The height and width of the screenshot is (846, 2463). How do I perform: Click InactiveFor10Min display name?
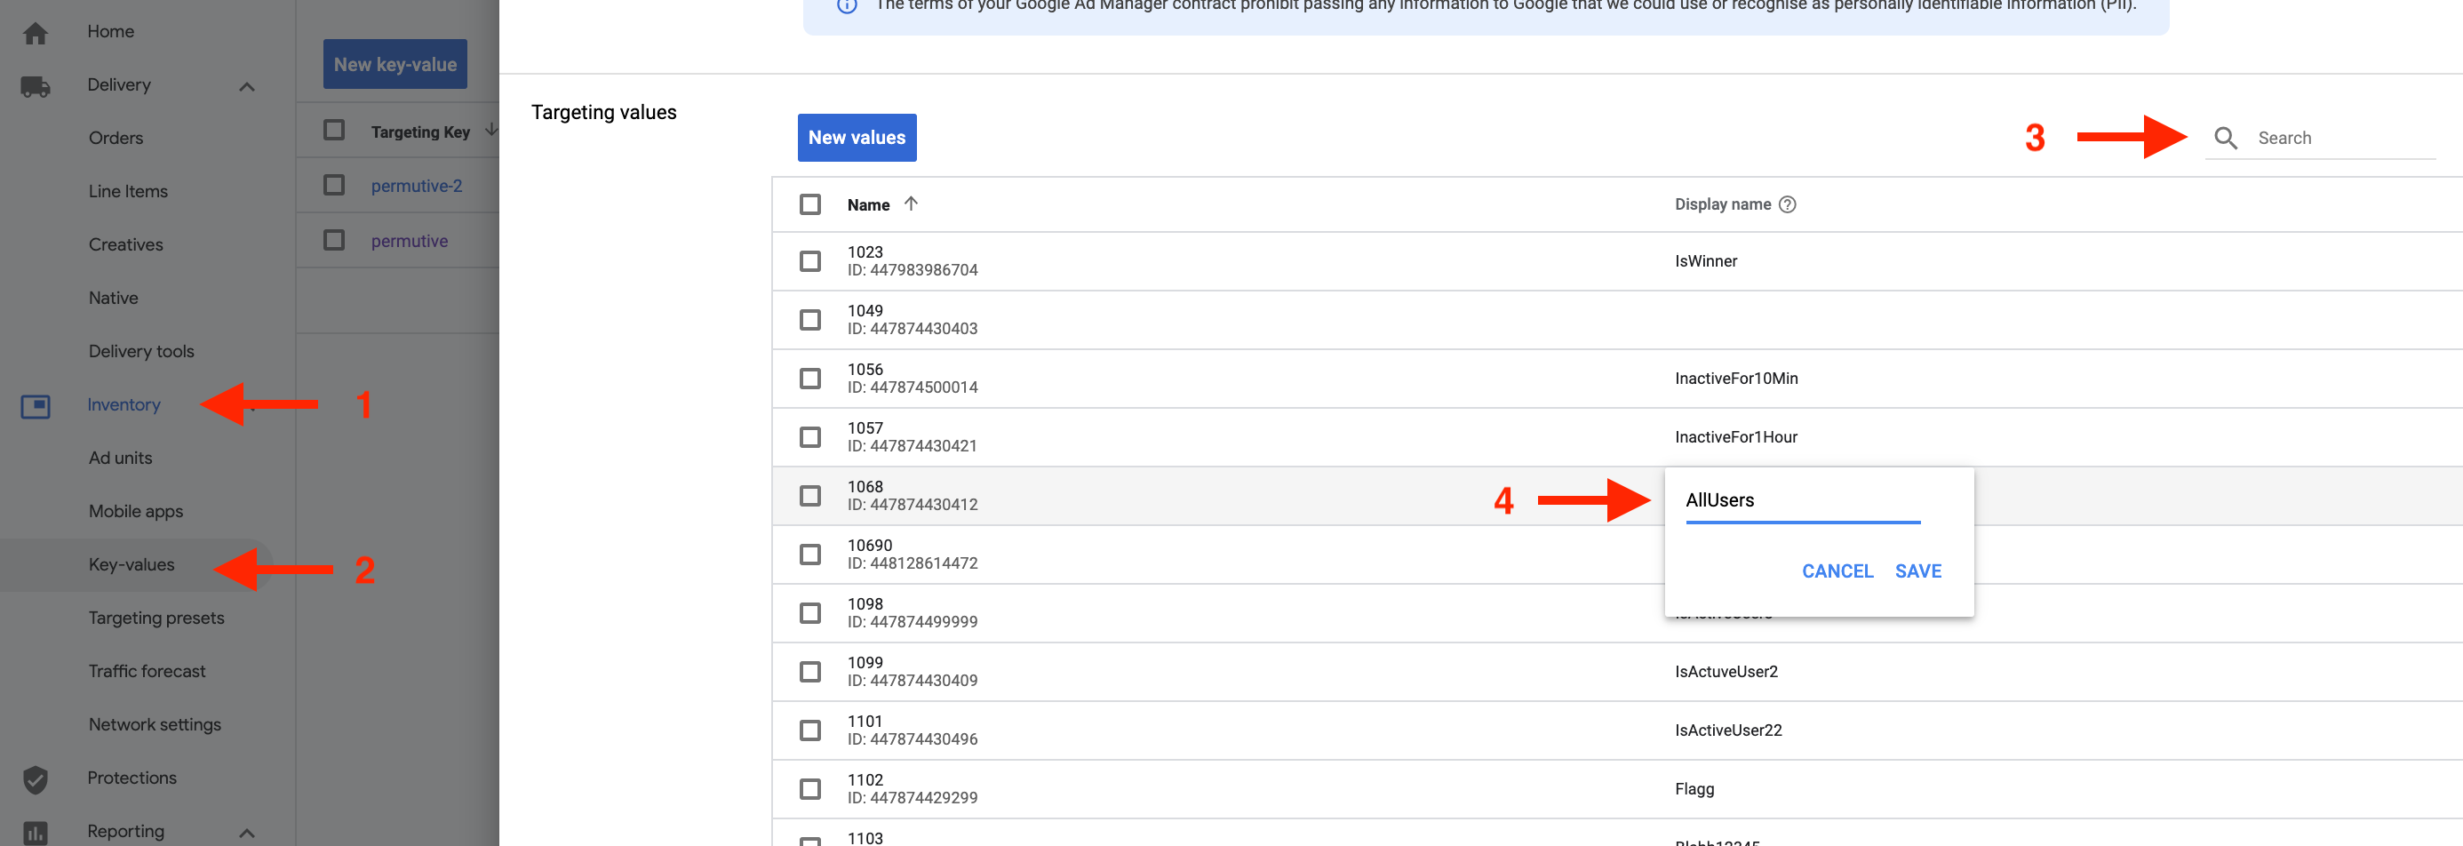click(x=1735, y=379)
